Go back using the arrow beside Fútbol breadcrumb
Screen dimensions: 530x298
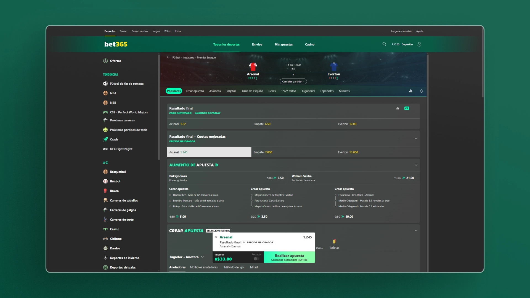168,57
